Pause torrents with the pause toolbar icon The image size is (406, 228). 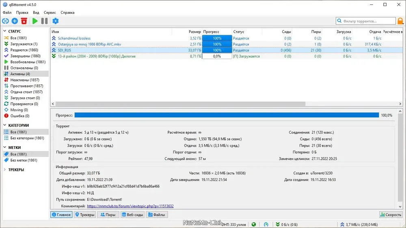[45, 21]
